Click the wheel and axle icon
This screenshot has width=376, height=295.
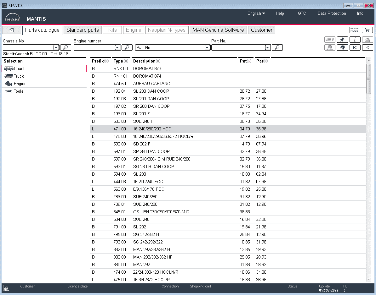point(330,47)
